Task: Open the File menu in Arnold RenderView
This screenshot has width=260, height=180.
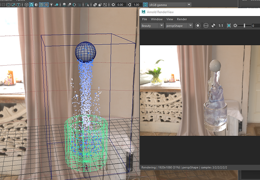Action: coord(144,19)
